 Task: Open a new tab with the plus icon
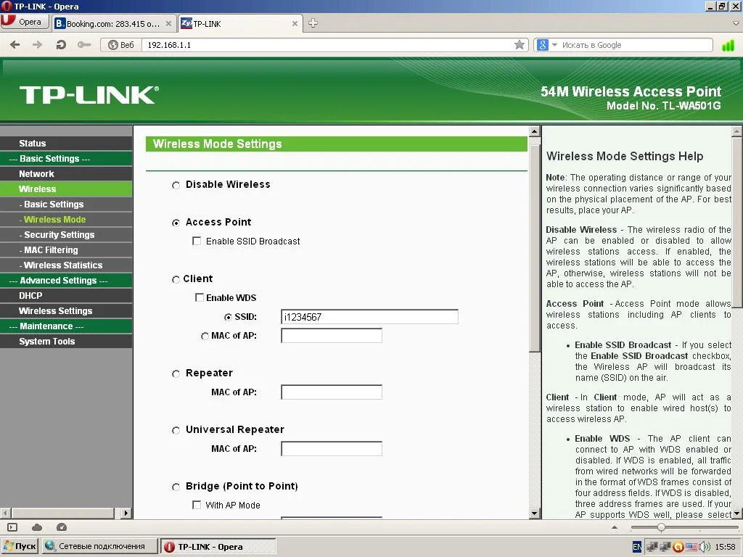pyautogui.click(x=313, y=23)
